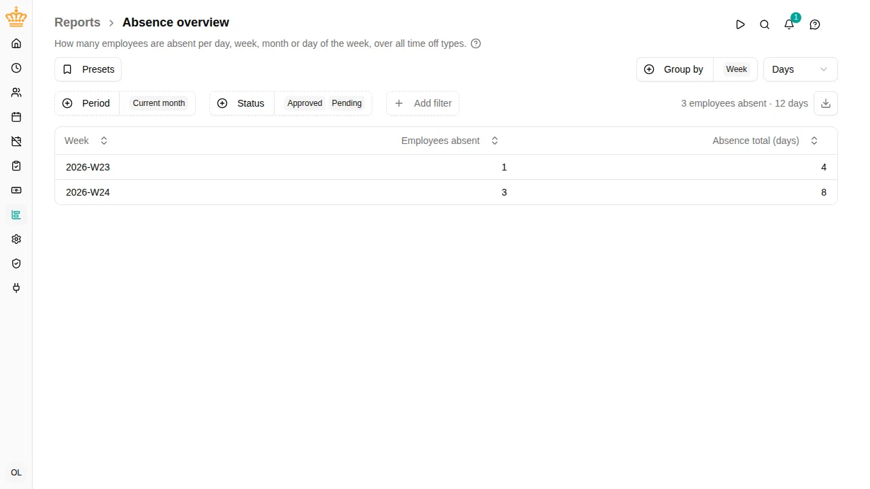Click absence total value 4 in W23 row
The width and height of the screenshot is (870, 489).
pos(824,167)
